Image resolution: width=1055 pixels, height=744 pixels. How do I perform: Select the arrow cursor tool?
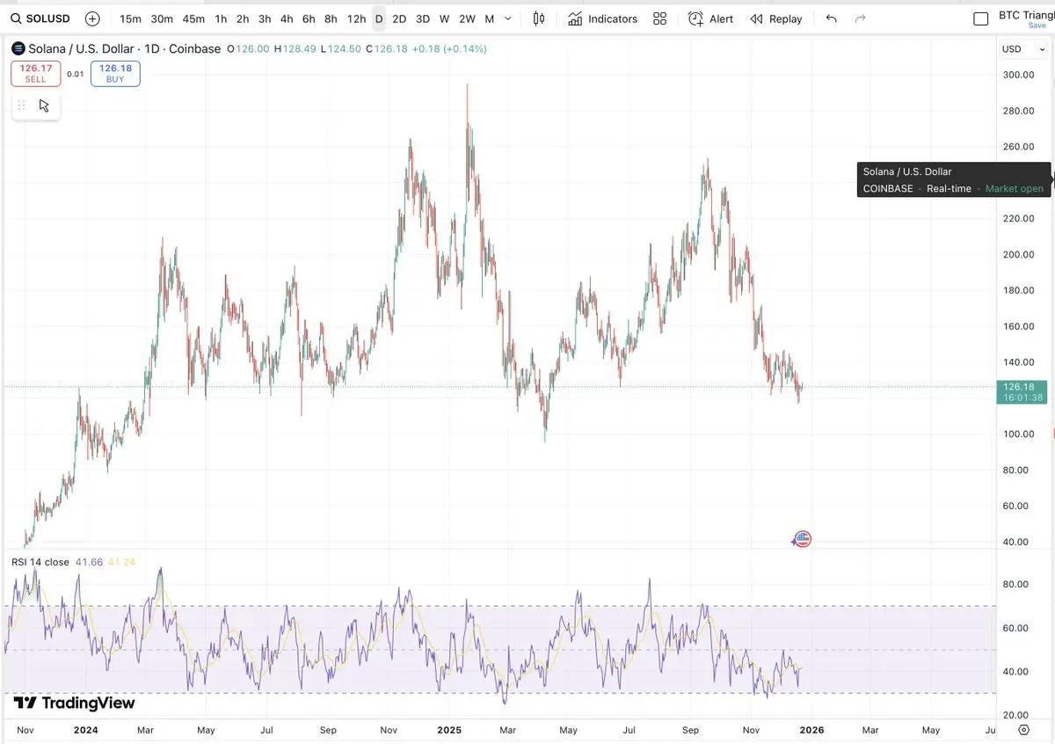tap(44, 106)
